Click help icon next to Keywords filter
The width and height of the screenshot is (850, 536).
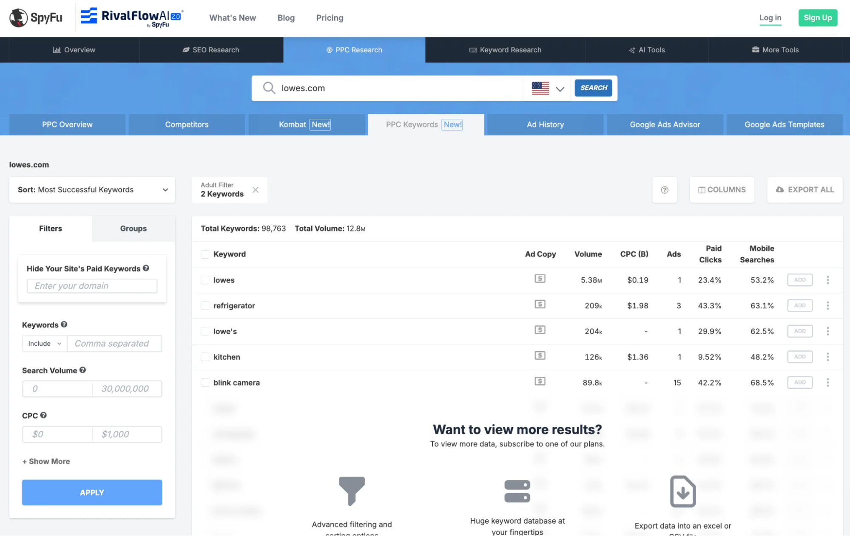coord(64,324)
